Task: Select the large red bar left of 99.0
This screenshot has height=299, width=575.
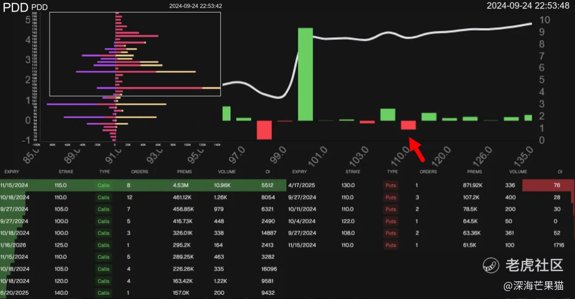Action: click(x=264, y=130)
